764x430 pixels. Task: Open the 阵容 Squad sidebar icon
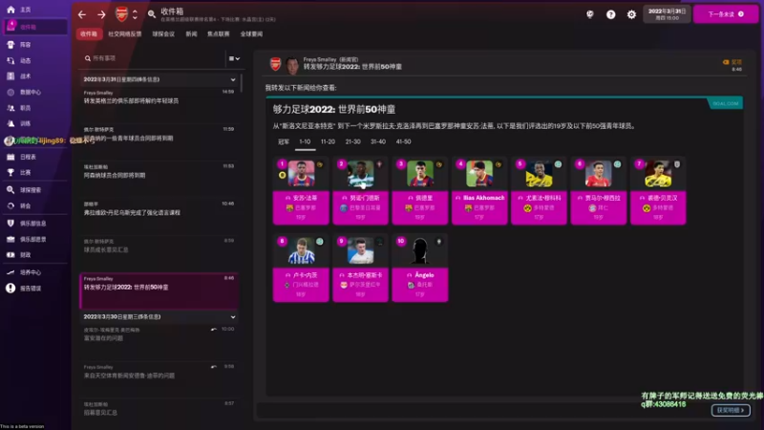[11, 44]
